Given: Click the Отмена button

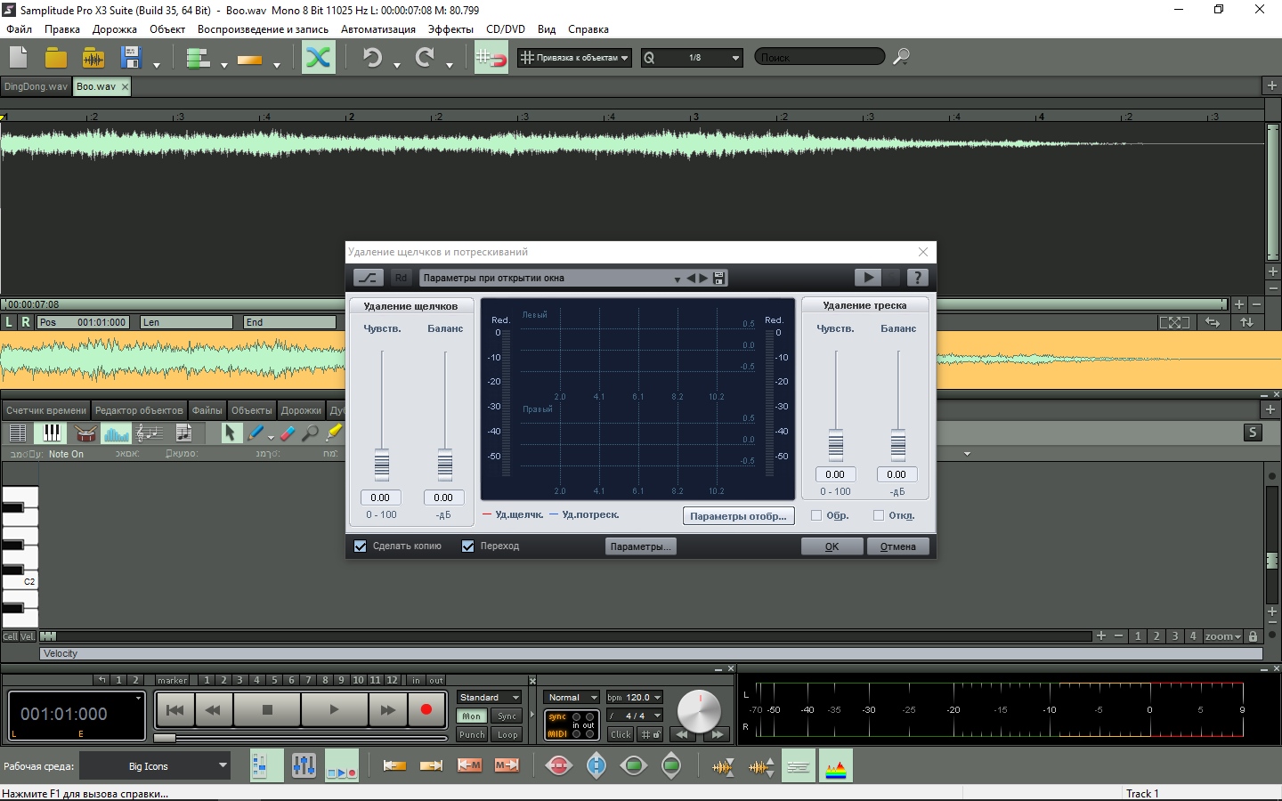Looking at the screenshot, I should (898, 546).
